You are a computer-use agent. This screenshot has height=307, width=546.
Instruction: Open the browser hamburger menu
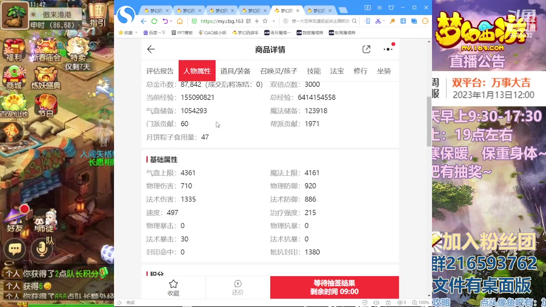pyautogui.click(x=379, y=8)
